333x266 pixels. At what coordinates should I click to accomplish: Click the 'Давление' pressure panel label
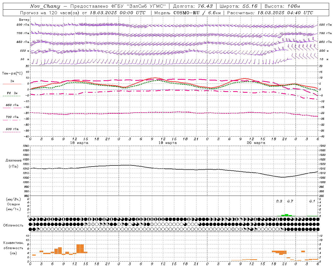(x=14, y=161)
